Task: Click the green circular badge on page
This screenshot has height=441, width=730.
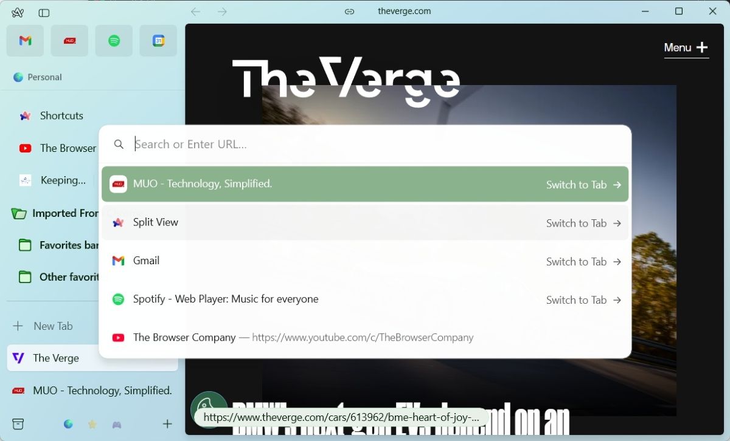Action: [209, 409]
